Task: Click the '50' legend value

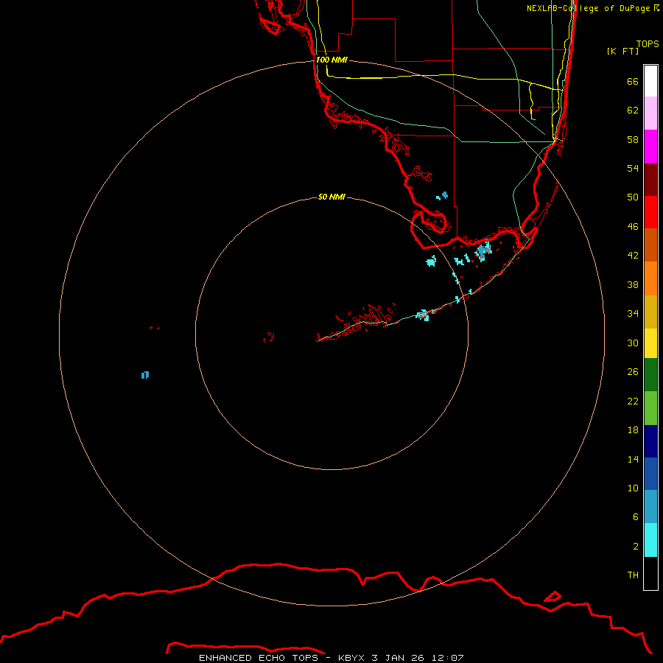Action: pyautogui.click(x=633, y=197)
